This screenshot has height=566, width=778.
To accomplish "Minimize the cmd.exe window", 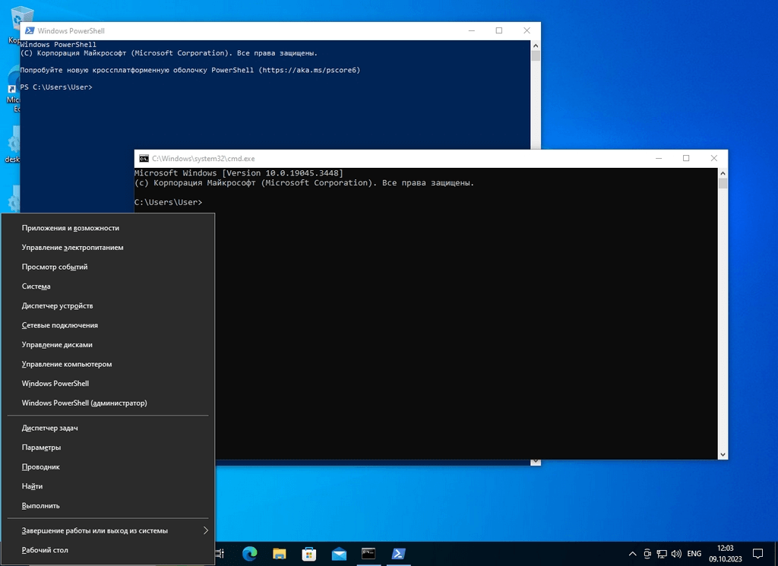I will [x=659, y=158].
